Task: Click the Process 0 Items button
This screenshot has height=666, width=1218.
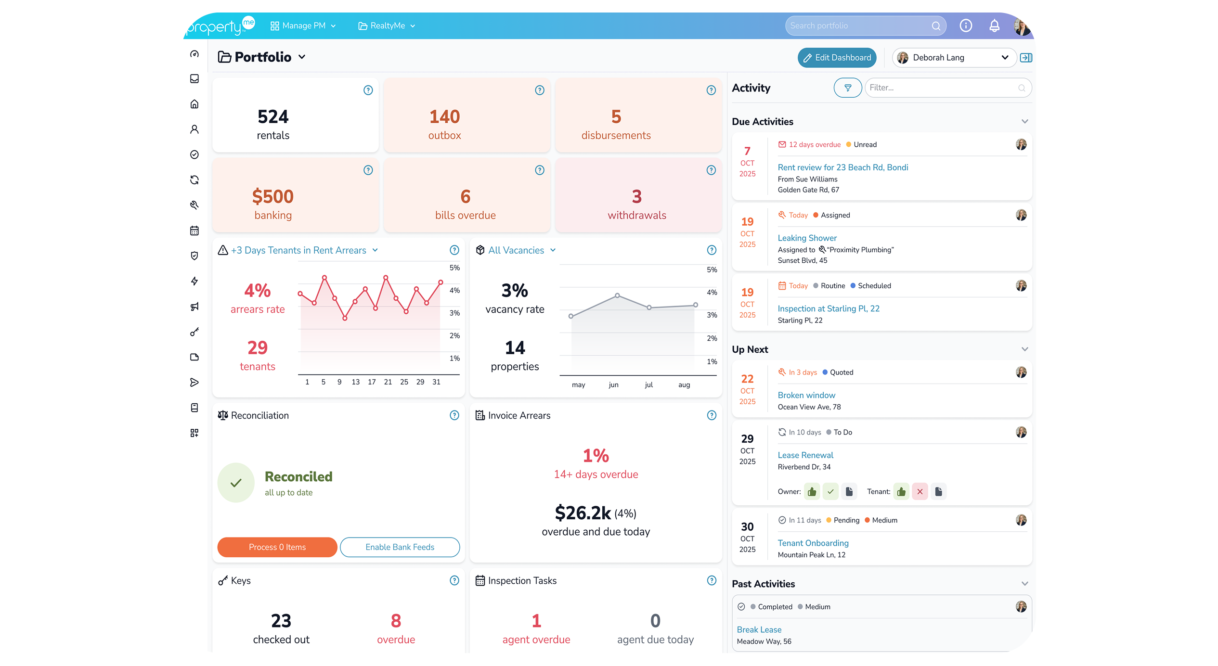Action: [x=277, y=547]
